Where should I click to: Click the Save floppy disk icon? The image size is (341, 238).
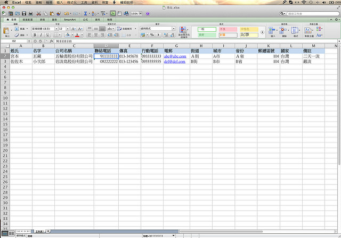pyautogui.click(x=24, y=13)
